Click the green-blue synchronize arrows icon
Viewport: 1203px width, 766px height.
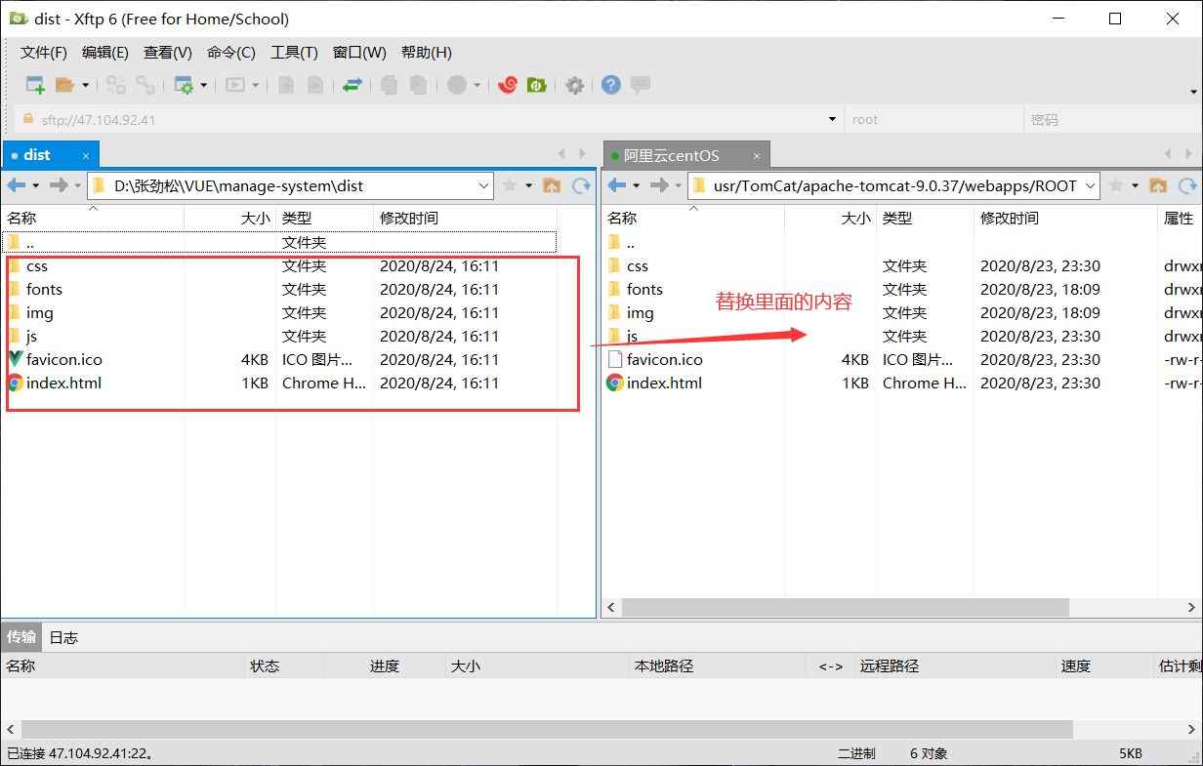click(353, 85)
